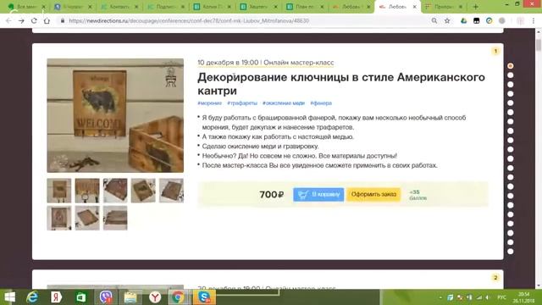The height and width of the screenshot is (305, 542).
Task: Click the blue-yellow circular extension icon
Action: tap(489, 20)
